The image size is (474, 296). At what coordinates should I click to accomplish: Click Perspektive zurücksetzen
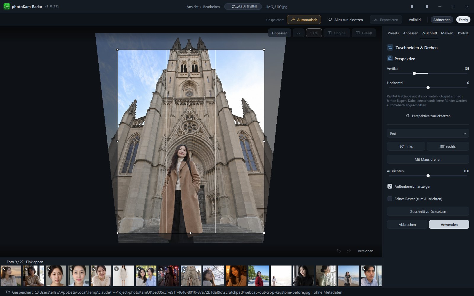[x=428, y=116]
